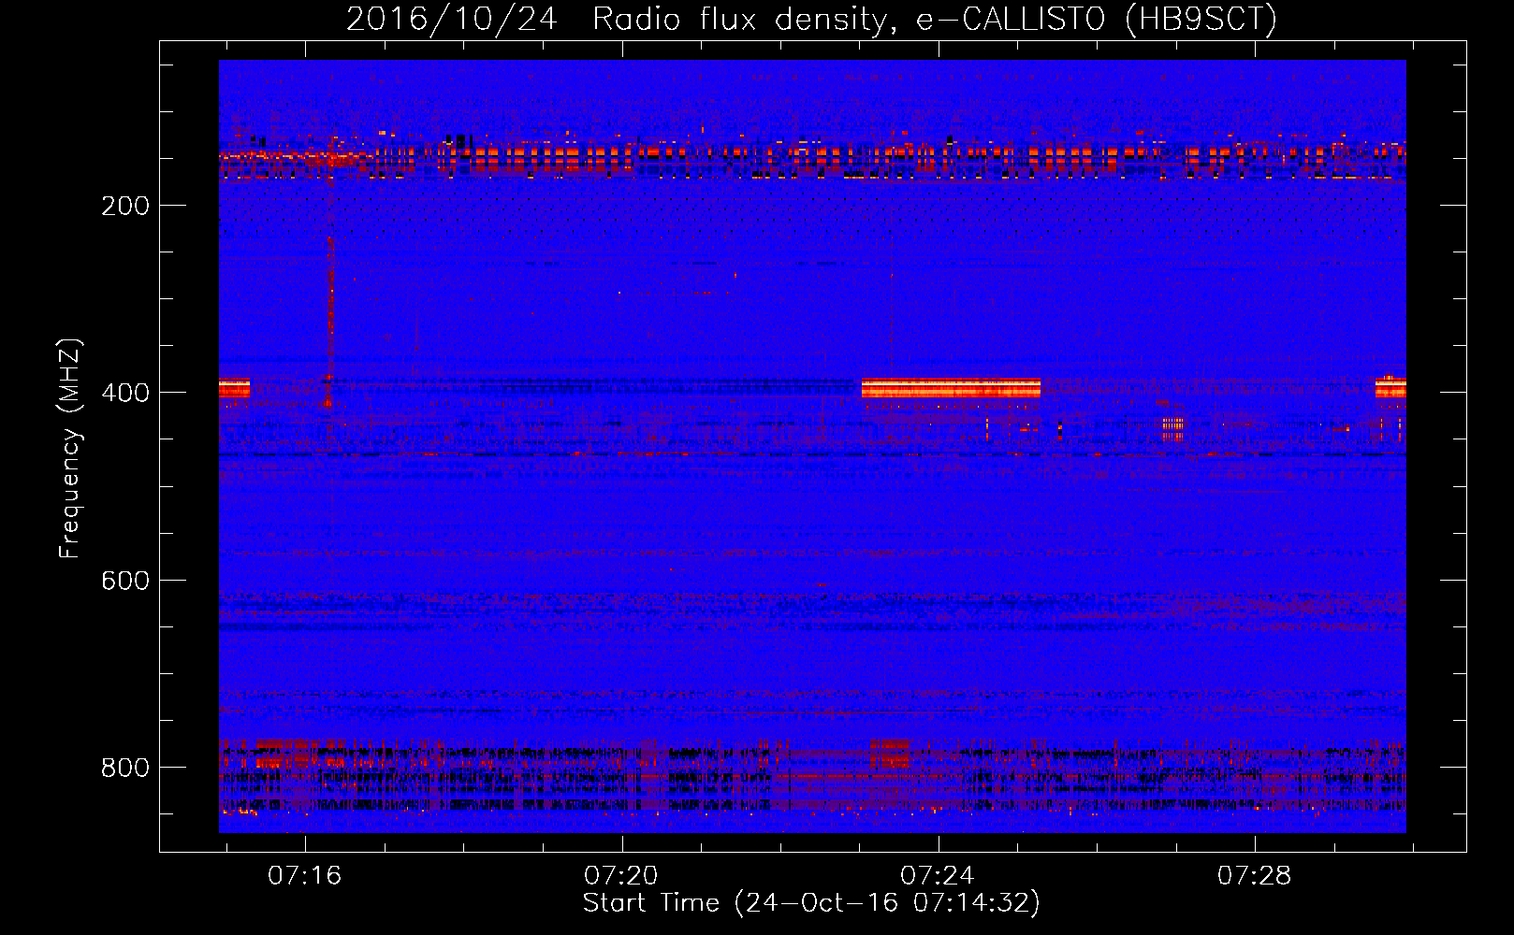Click the 400 MHz bright band at the spectrogram's right edge
This screenshot has width=1514, height=935.
click(x=1390, y=387)
